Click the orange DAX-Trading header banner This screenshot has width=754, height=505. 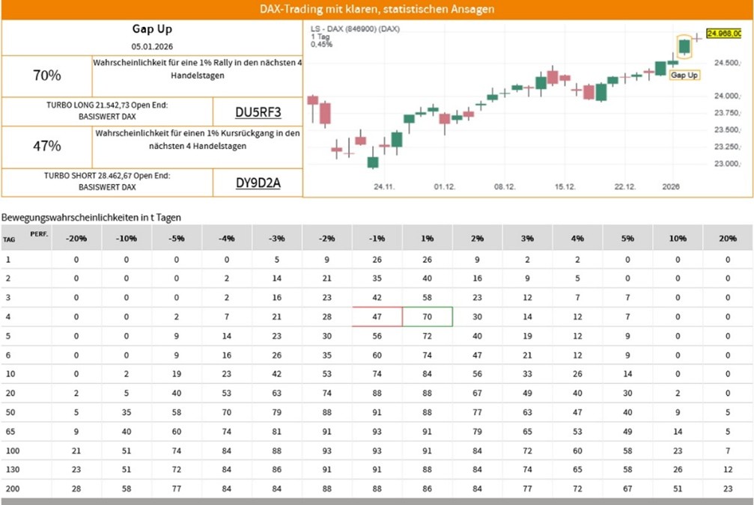click(377, 10)
